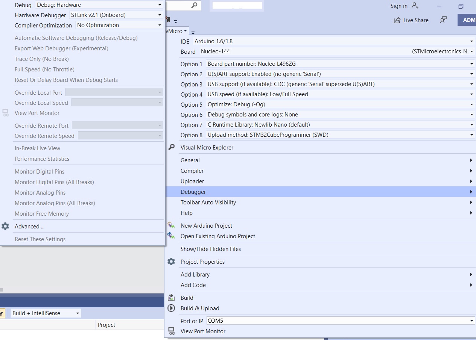Expand the Uploader submenu
This screenshot has width=476, height=340.
point(320,181)
